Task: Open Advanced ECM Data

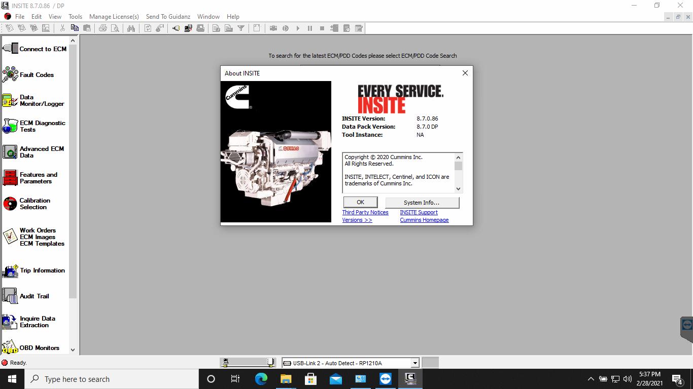Action: (33, 152)
